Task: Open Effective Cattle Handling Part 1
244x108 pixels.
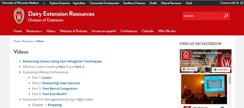Action: 63,67
